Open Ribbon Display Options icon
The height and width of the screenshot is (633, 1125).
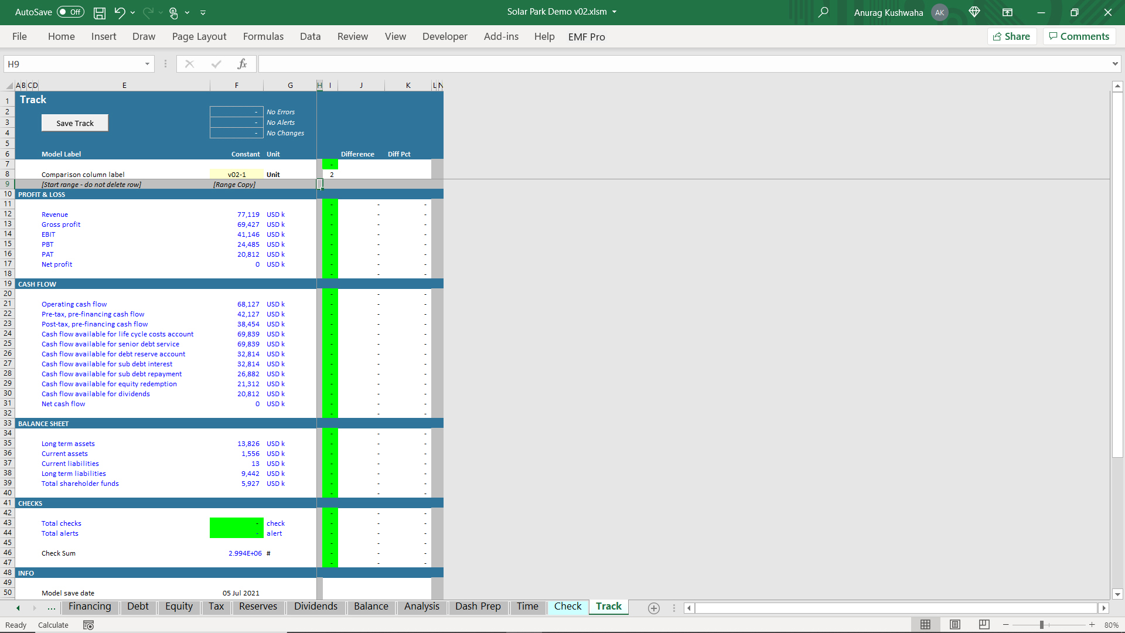click(x=1007, y=12)
